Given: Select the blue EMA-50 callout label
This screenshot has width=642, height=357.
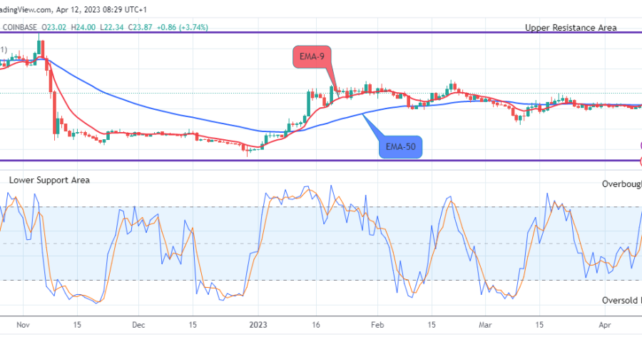Looking at the screenshot, I should (x=400, y=147).
